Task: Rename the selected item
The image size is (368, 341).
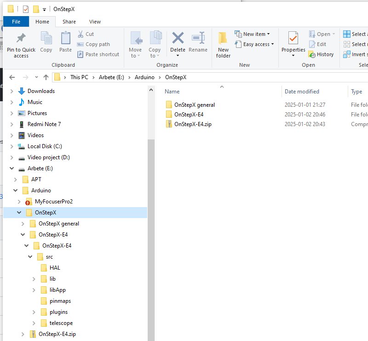Action: [x=198, y=42]
